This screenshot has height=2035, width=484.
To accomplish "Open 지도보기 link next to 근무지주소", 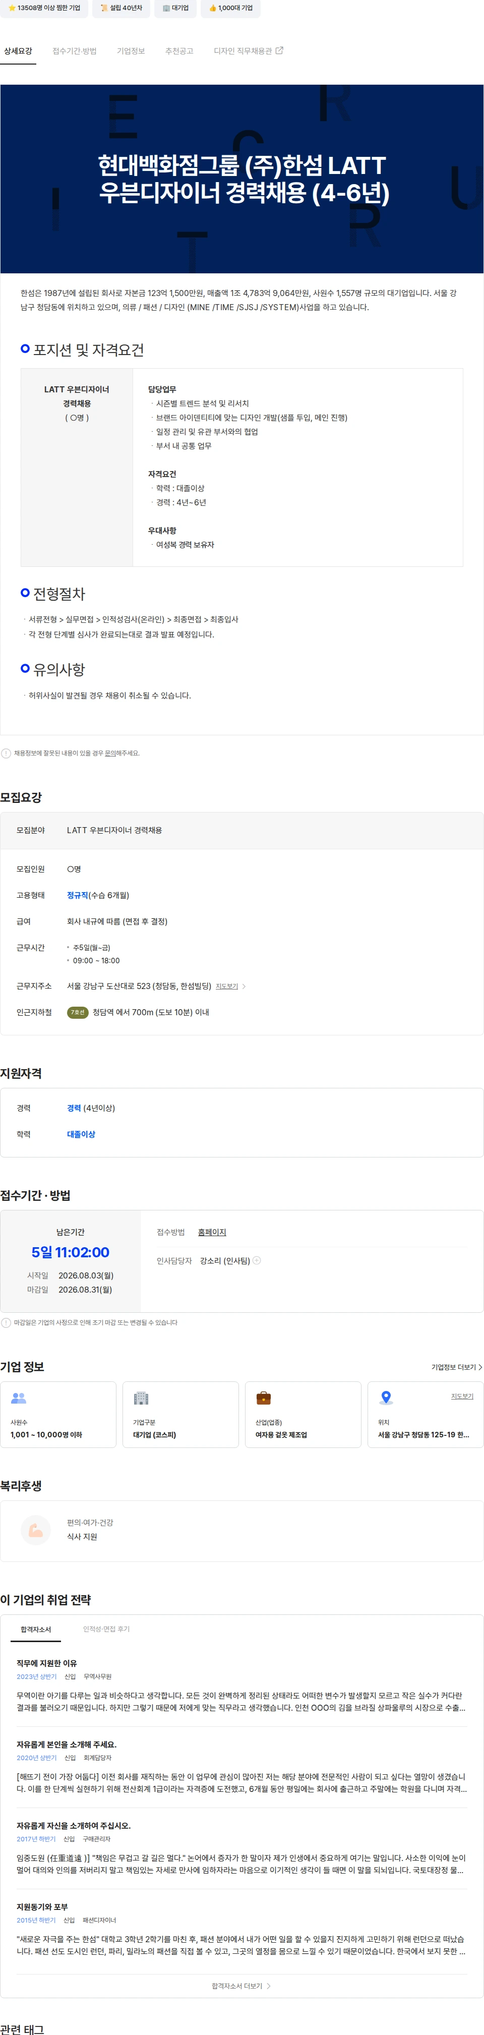I will click(x=226, y=986).
